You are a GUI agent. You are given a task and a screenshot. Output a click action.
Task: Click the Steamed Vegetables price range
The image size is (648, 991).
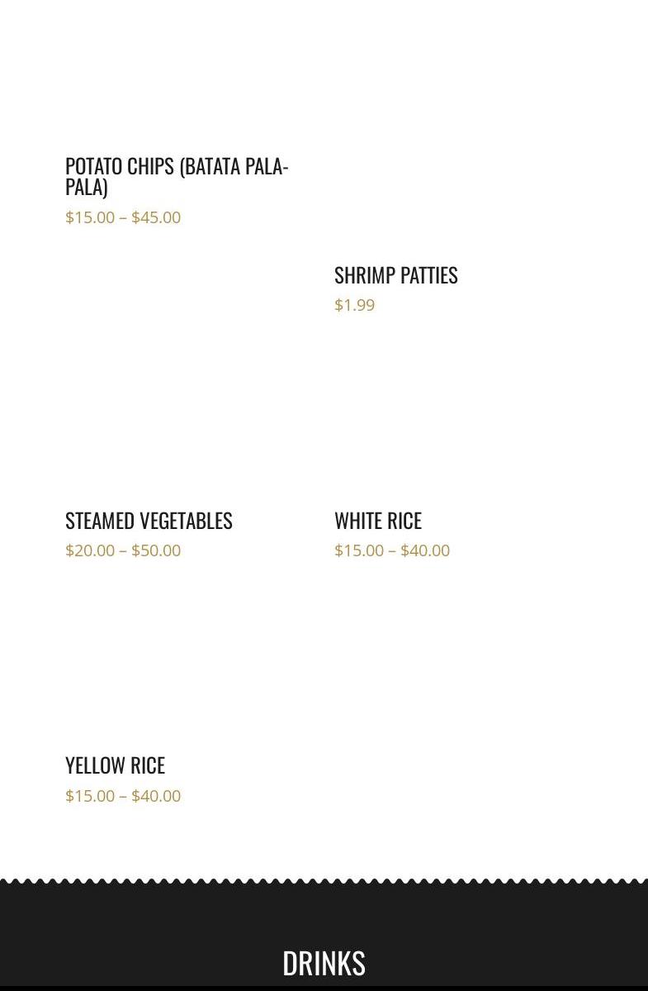[123, 550]
